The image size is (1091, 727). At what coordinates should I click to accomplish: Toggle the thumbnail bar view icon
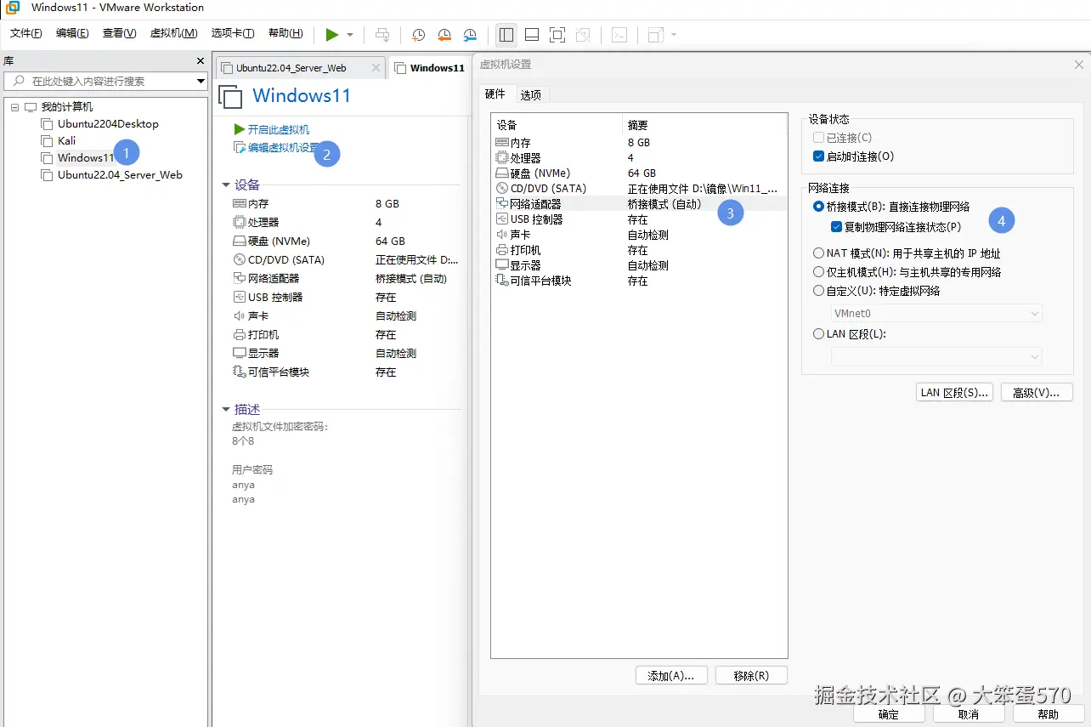click(532, 35)
